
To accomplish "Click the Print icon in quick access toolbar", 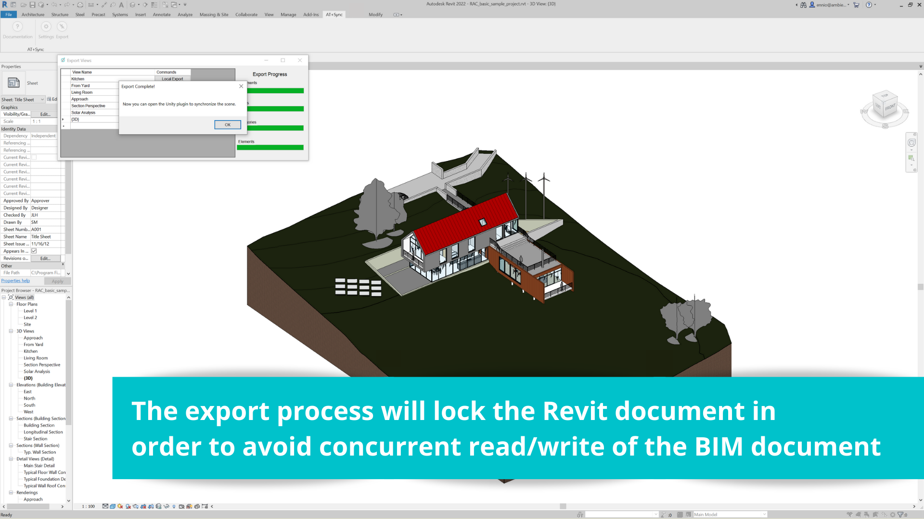I will pos(80,5).
